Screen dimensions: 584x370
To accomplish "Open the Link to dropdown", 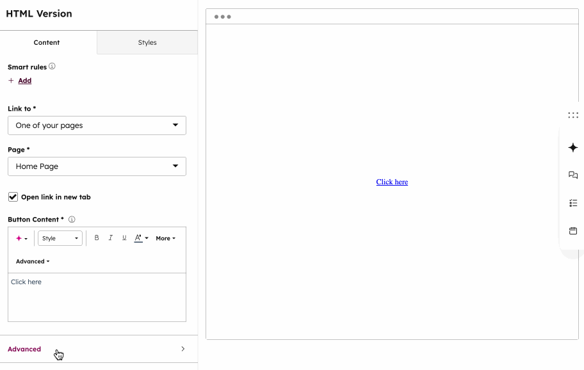I will point(97,125).
